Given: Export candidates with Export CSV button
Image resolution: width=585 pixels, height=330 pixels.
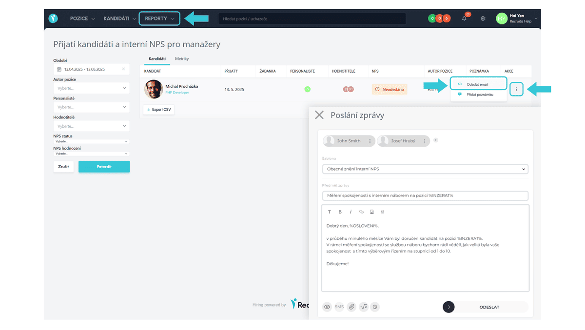Looking at the screenshot, I should [158, 110].
